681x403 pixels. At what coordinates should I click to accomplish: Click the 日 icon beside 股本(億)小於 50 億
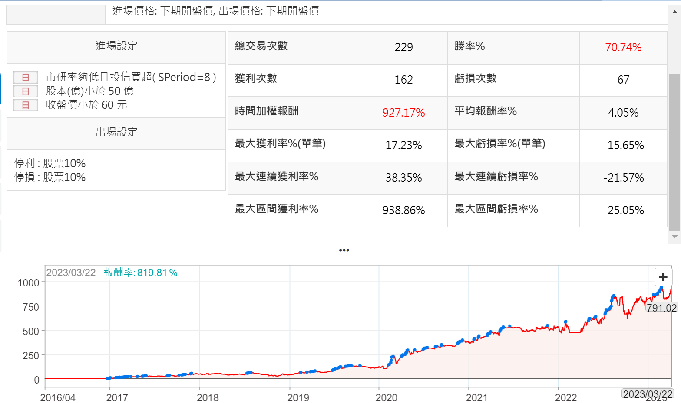tap(26, 91)
